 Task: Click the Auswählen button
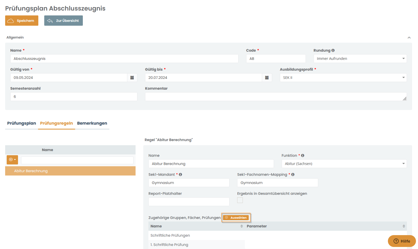tap(236, 218)
